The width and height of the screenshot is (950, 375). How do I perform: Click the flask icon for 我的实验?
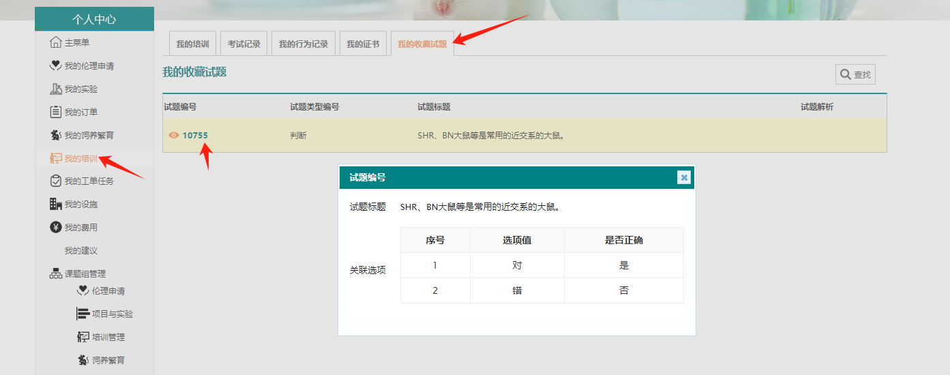[56, 89]
